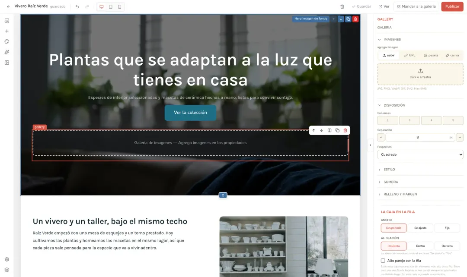Select the URL image source tab
Image resolution: width=467 pixels, height=277 pixels.
pos(409,55)
